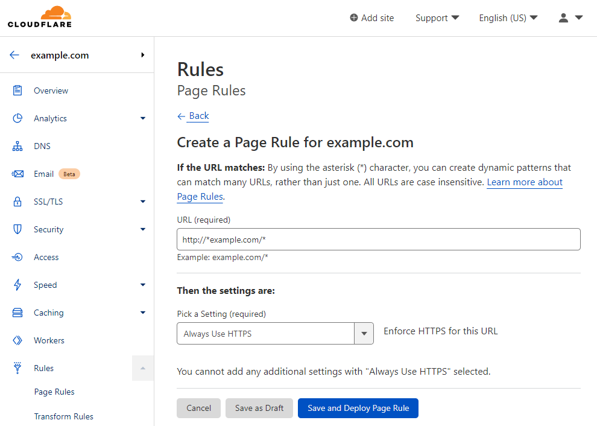The height and width of the screenshot is (426, 597).
Task: Click the Email envelope icon in the sidebar
Action: (17, 174)
